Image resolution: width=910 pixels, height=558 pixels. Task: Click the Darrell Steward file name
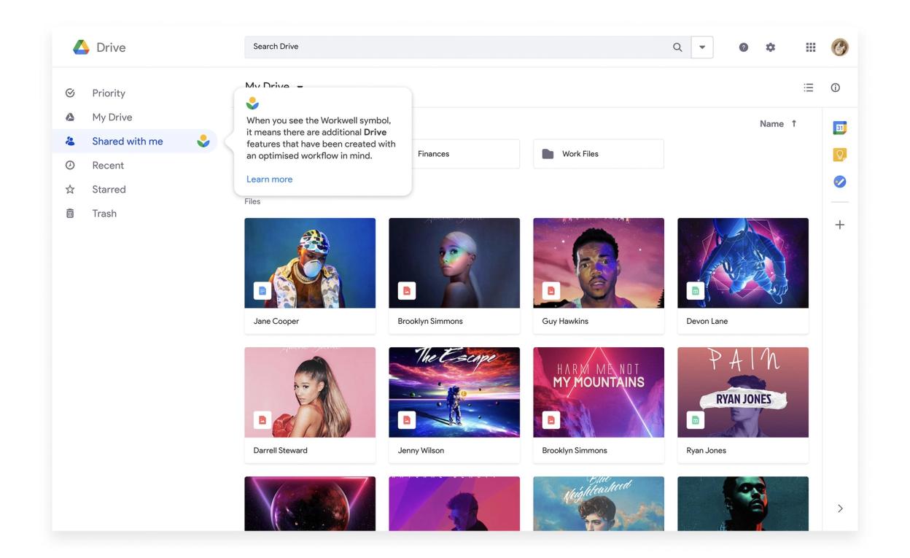point(281,451)
